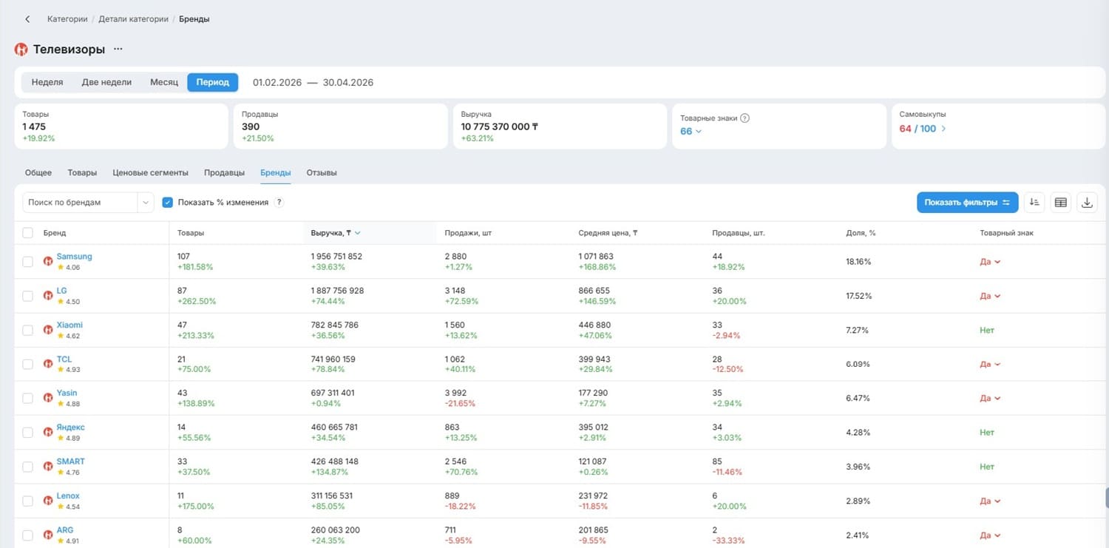The width and height of the screenshot is (1109, 548).
Task: Open the Поиск по брендам dropdown arrow
Action: [x=146, y=203]
